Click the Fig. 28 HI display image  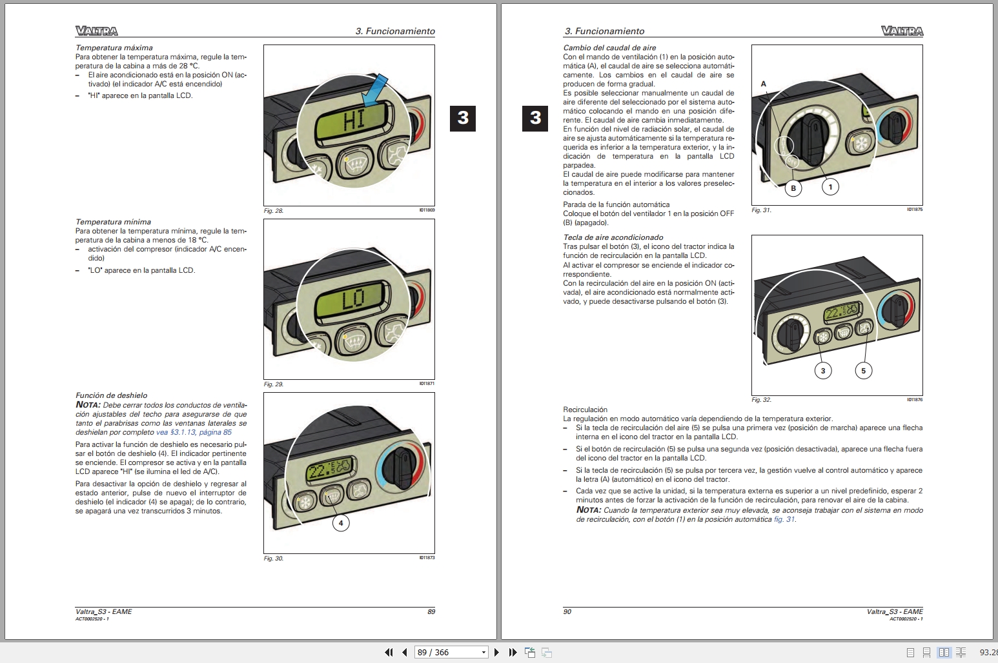(x=349, y=125)
